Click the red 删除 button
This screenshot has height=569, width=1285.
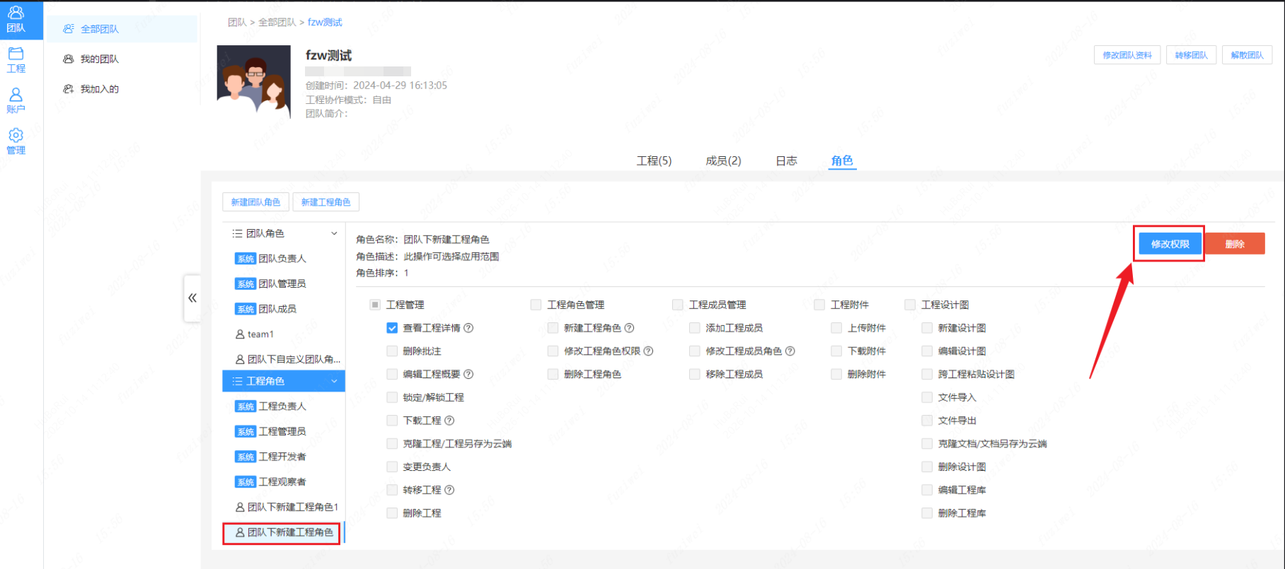tap(1235, 244)
